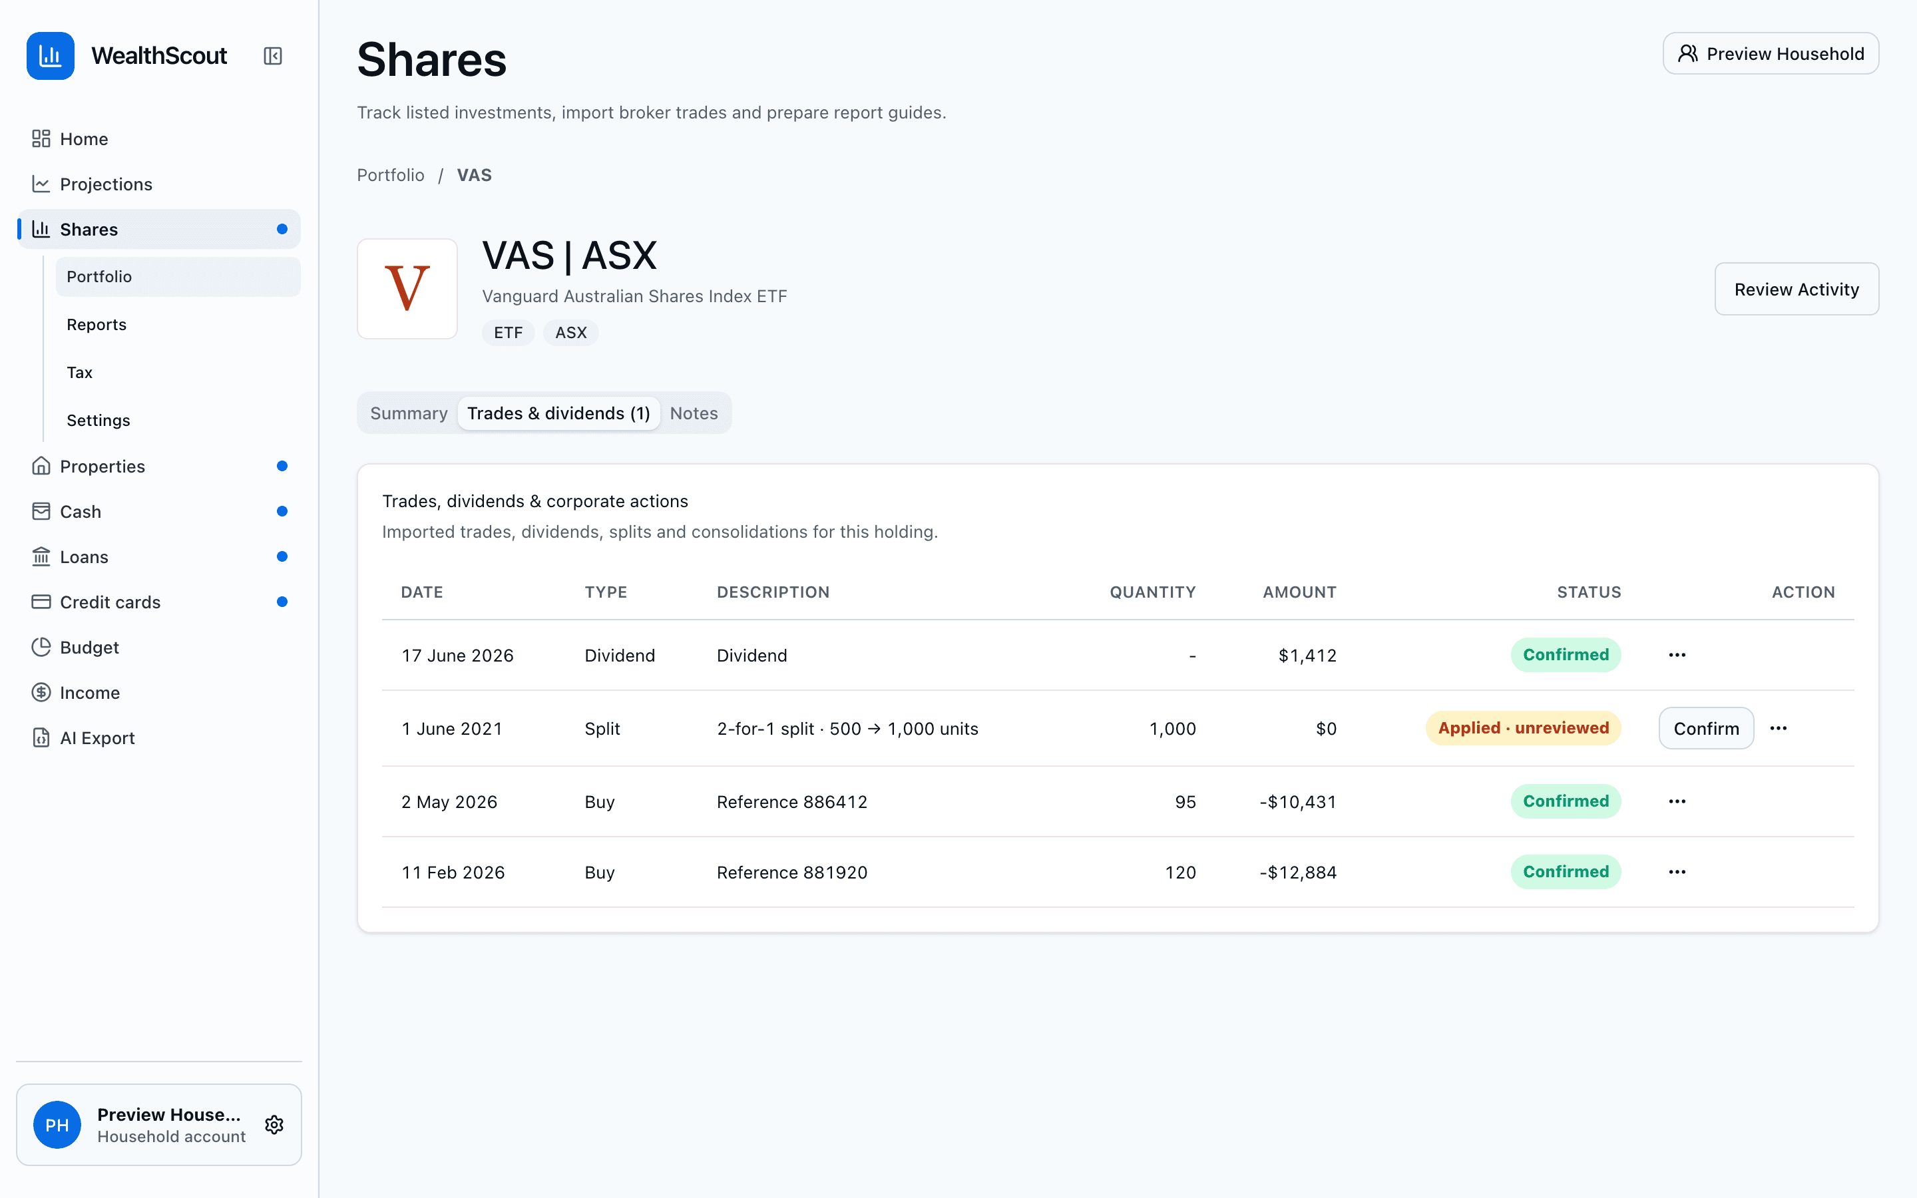Click the PH avatar circle
The image size is (1917, 1198).
(57, 1124)
